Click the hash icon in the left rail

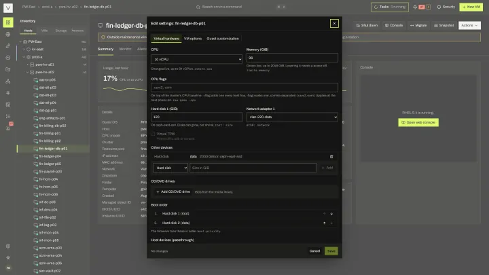[8, 93]
